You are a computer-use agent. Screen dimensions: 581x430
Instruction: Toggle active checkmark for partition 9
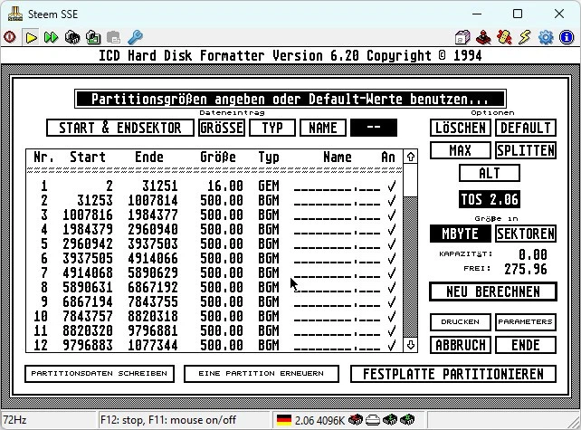point(391,301)
